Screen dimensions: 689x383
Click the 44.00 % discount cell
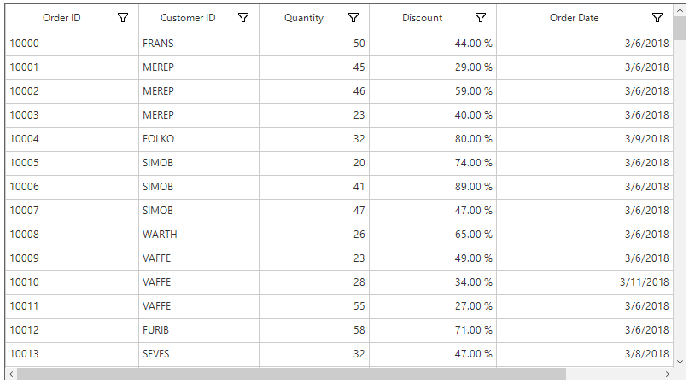point(433,44)
